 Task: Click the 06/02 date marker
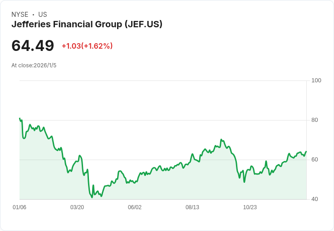click(135, 207)
